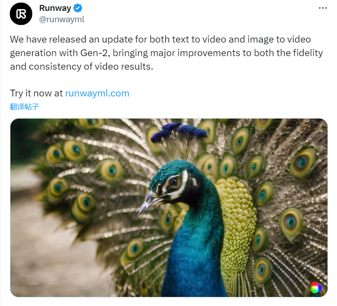This screenshot has height=306, width=337.
Task: Click the colorful RGB circle on the video
Action: pos(315,288)
